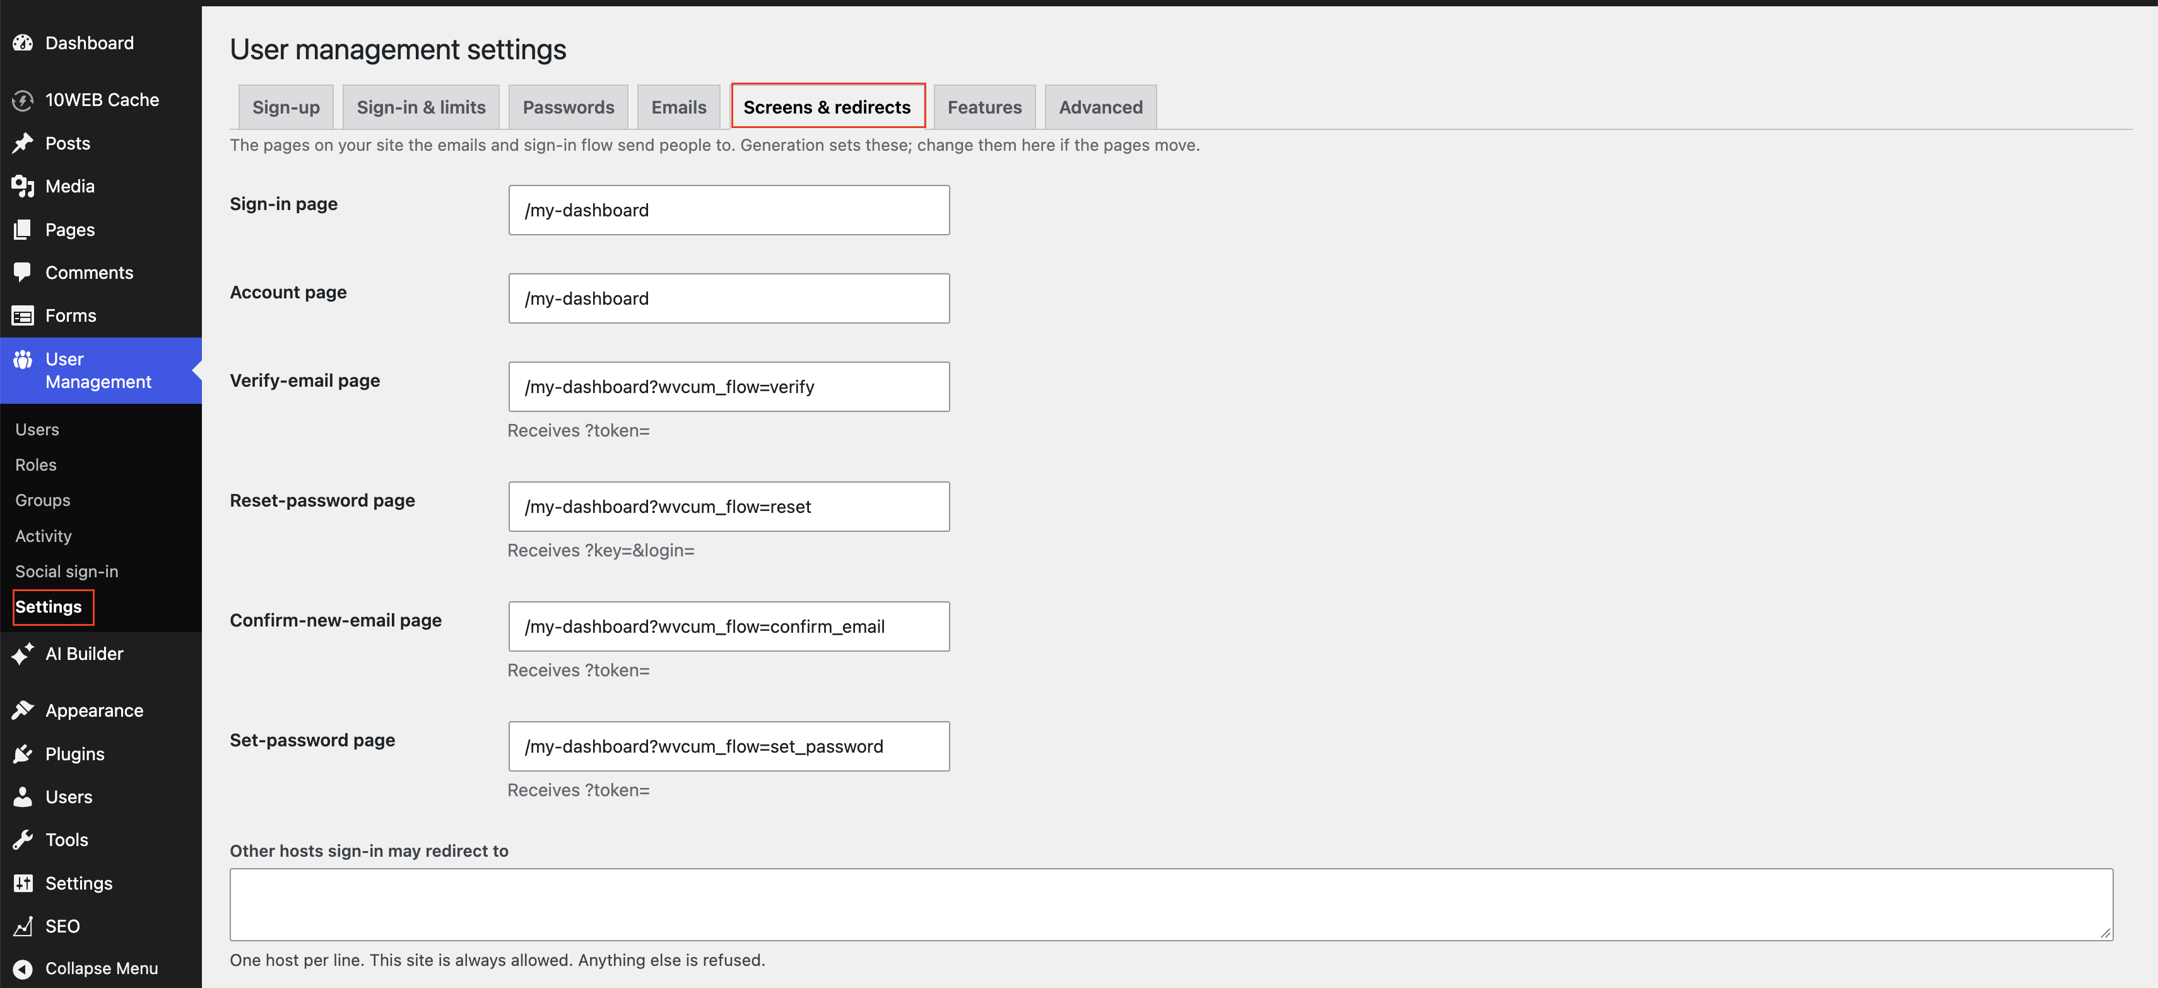Select the Passwords tab
This screenshot has width=2158, height=988.
[x=568, y=107]
